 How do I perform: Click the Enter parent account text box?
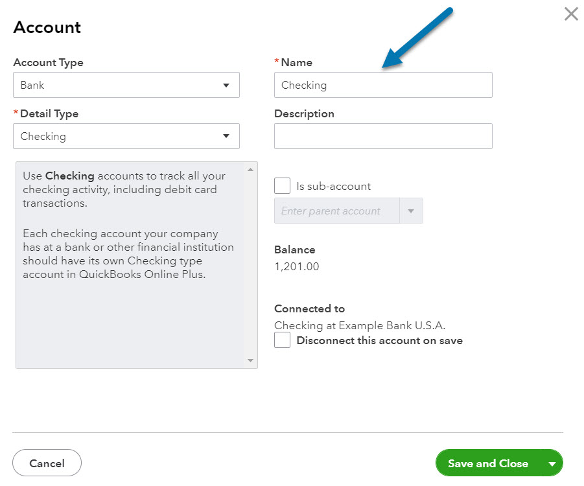pyautogui.click(x=337, y=211)
